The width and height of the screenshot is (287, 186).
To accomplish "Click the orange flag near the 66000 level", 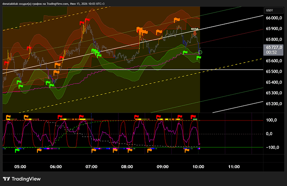I will point(177,20).
